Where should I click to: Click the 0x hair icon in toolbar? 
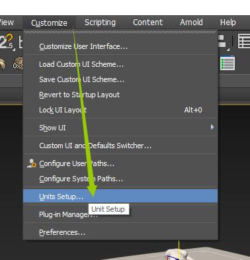(18, 64)
